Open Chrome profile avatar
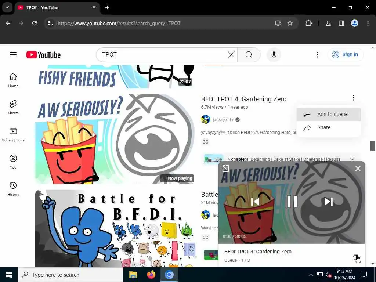Screen dimensions: 376x282 click(355, 23)
